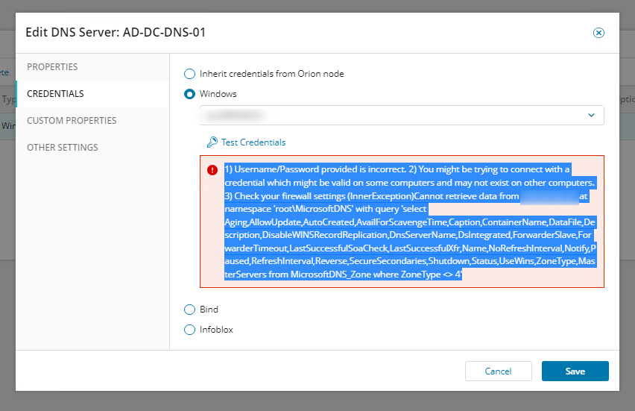Select the Infoblox radio option
This screenshot has height=411, width=635.
189,330
